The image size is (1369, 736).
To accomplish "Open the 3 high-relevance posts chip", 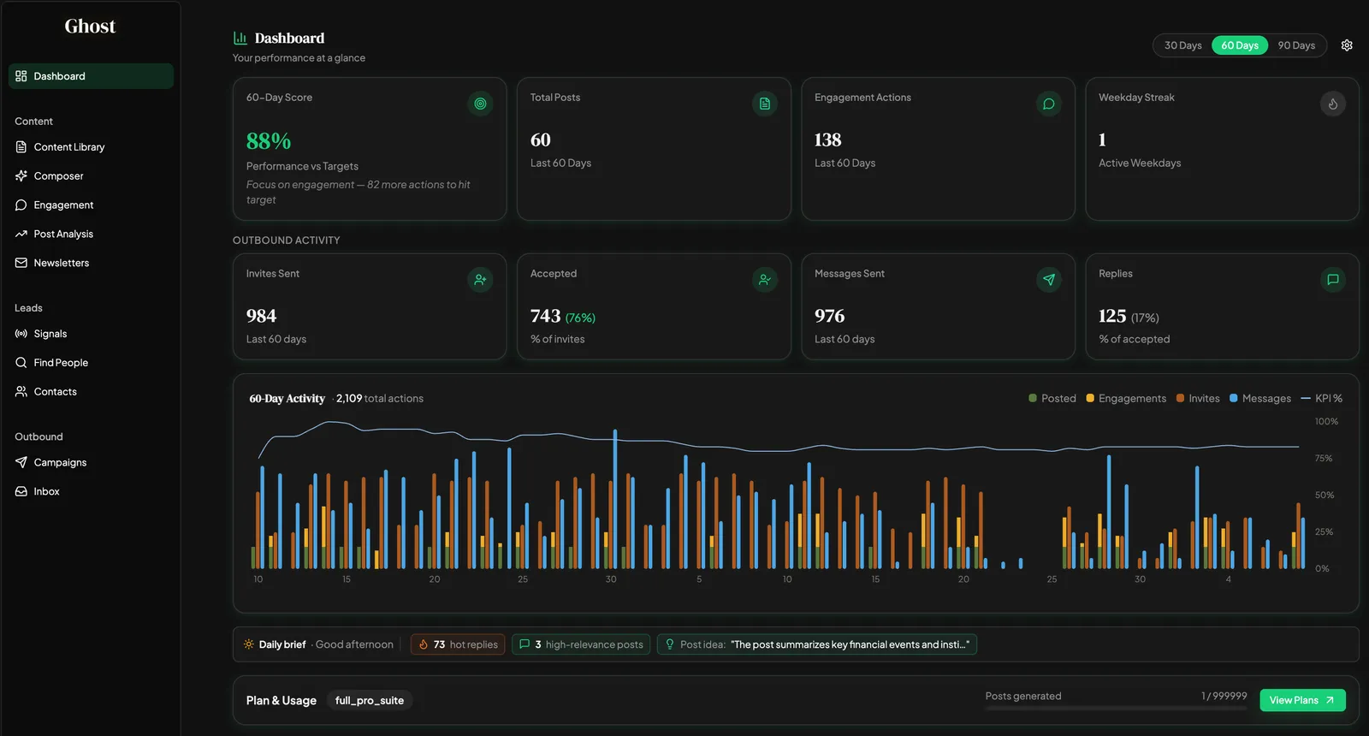I will tap(581, 644).
